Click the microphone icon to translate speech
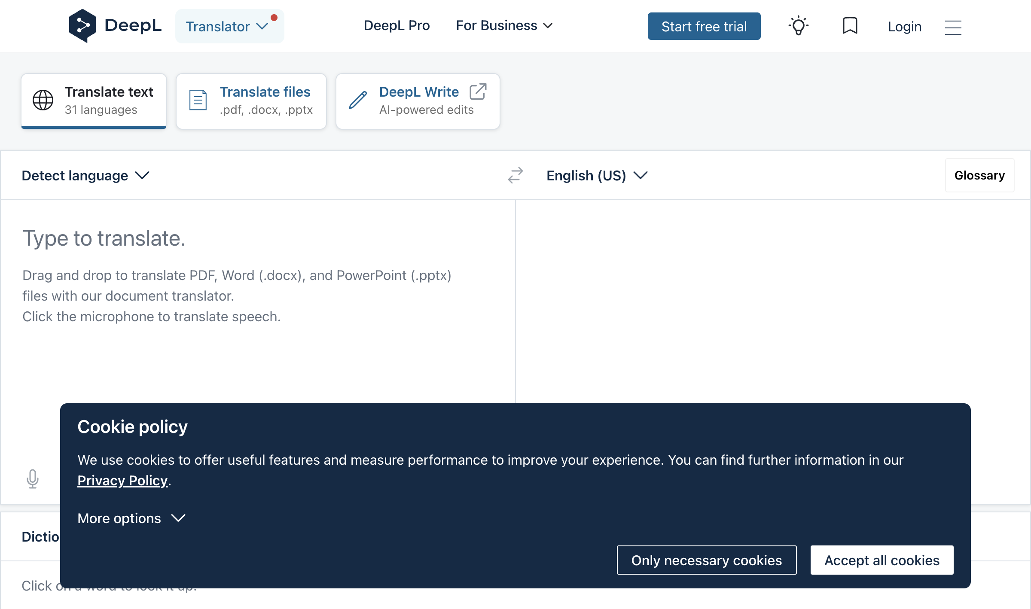Screen dimensions: 1031x609 [33, 478]
